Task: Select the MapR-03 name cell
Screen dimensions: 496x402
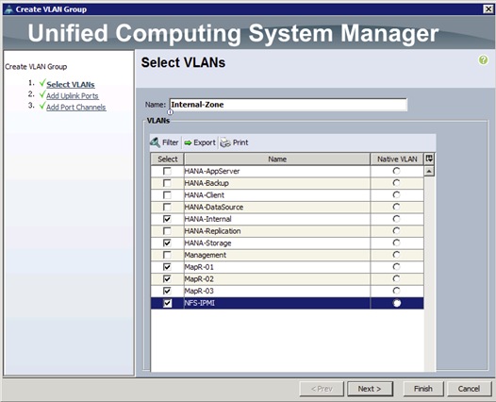Action: [x=277, y=291]
